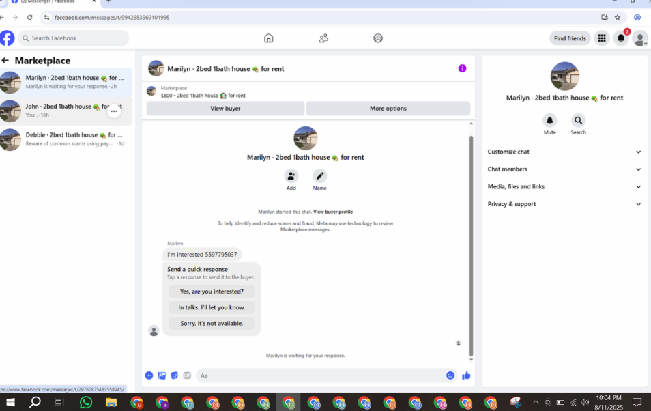Click the Add people icon in chat
The height and width of the screenshot is (411, 651).
(291, 175)
